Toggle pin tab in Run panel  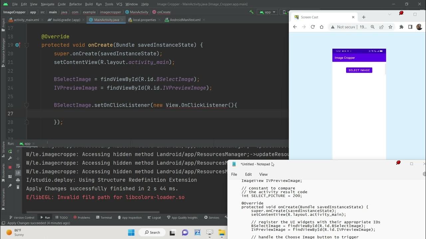10,186
